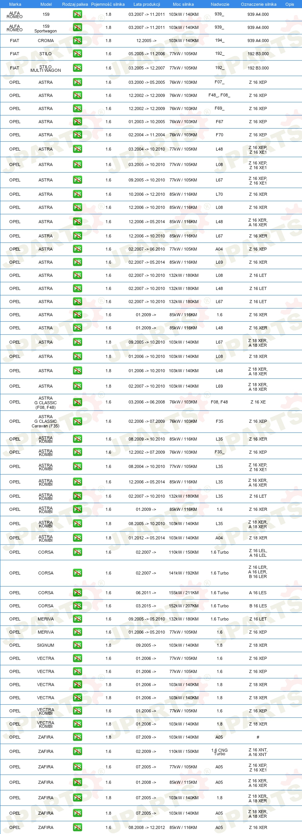This screenshot has width=302, height=834.
Task: Select engine code B 16 LES
Action: coord(258,606)
